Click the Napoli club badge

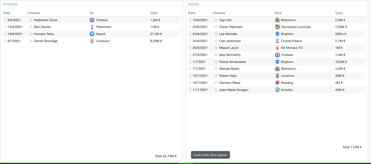click(x=92, y=34)
